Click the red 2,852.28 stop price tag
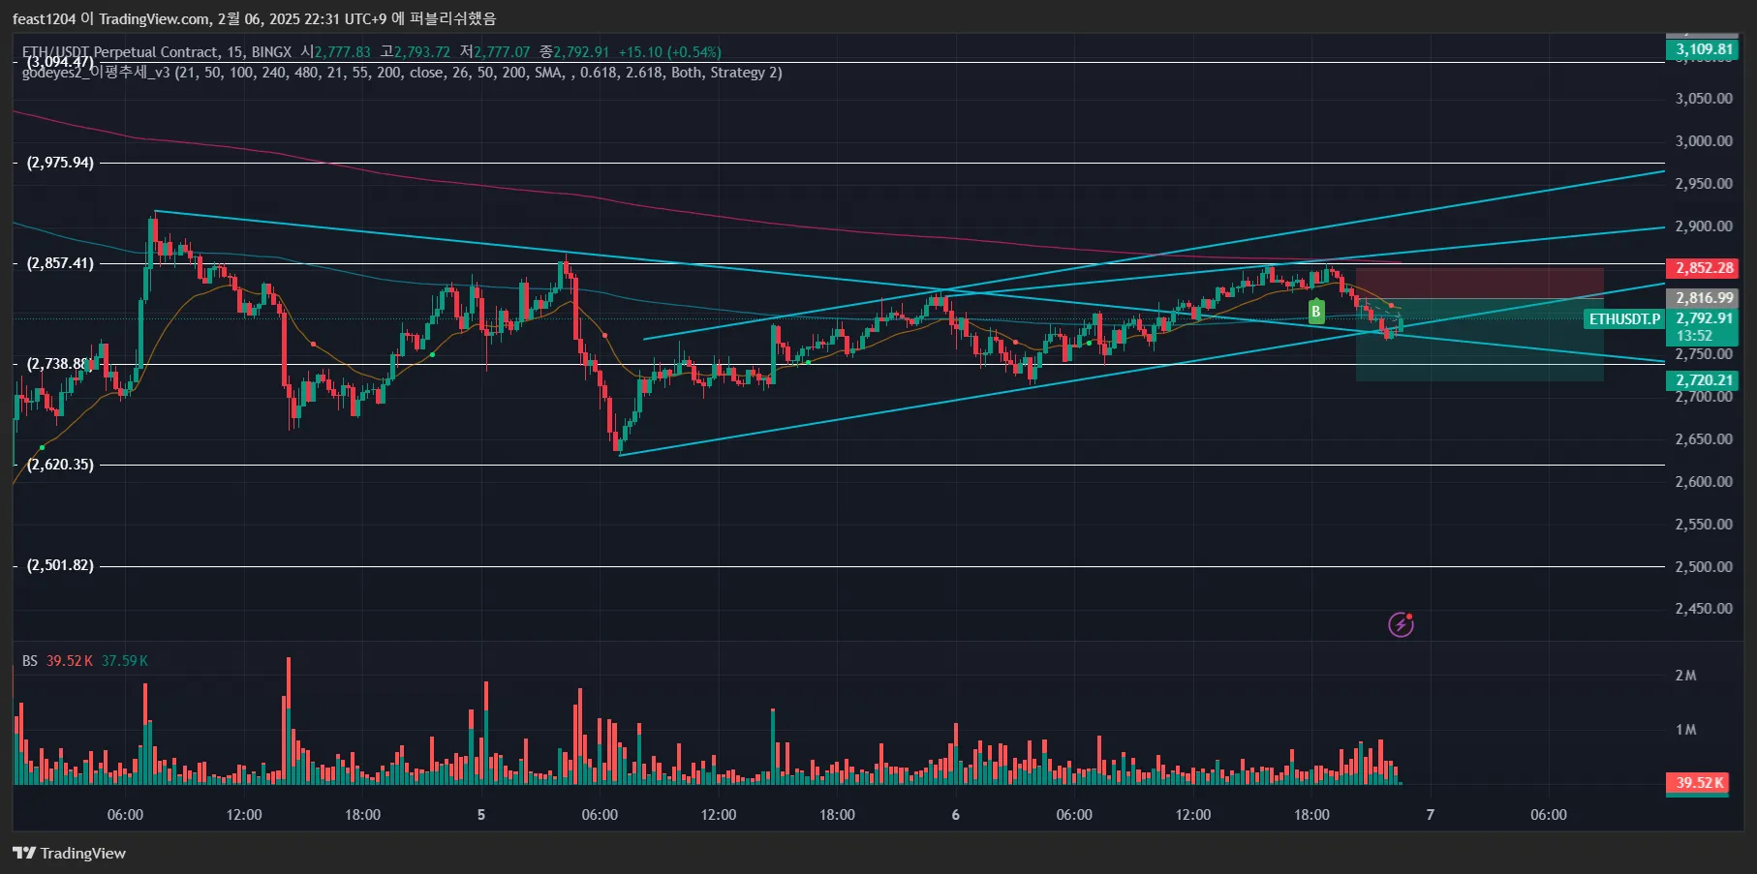 [x=1702, y=268]
